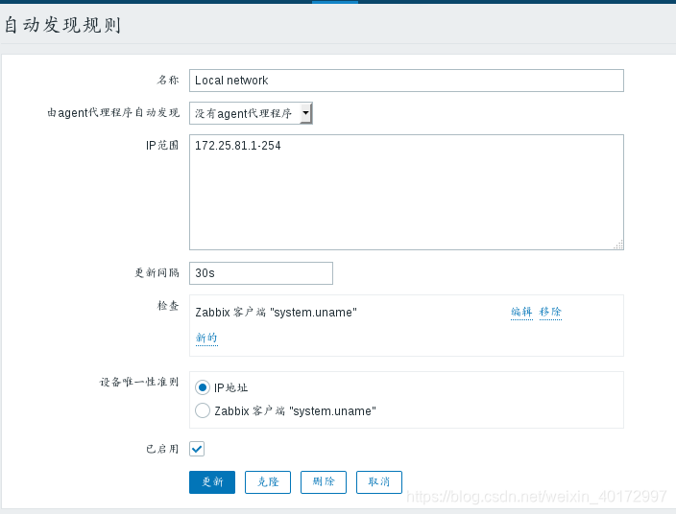Toggle the 已启用 checkbox

(x=197, y=449)
